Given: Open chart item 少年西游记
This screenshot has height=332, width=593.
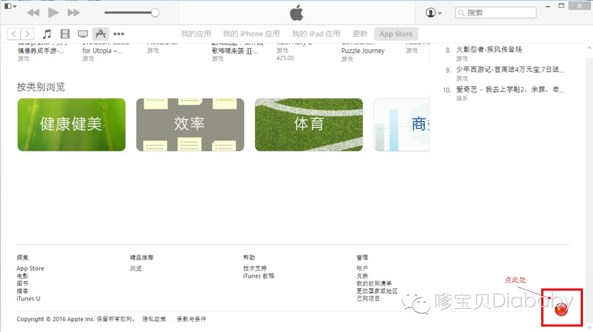Looking at the screenshot, I should coord(510,69).
